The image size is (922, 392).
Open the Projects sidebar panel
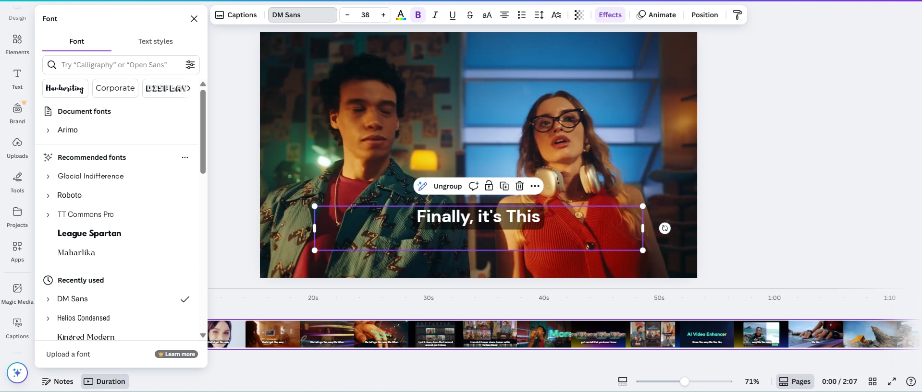click(x=17, y=217)
